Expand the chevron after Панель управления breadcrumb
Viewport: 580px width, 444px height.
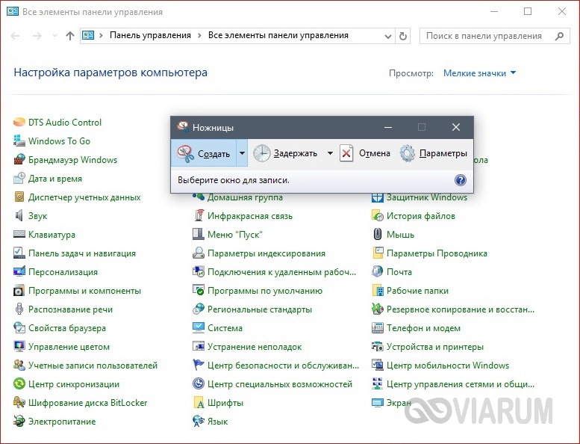[x=199, y=36]
